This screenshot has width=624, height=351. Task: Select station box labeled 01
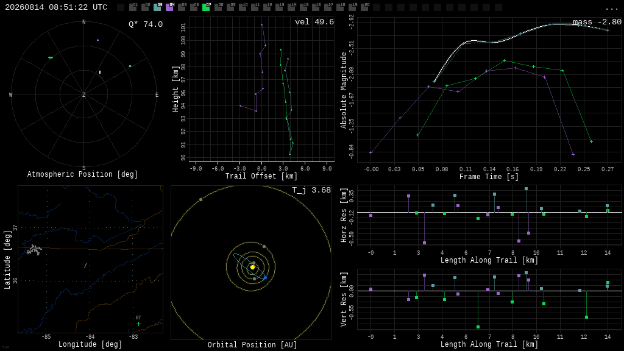coord(133,7)
